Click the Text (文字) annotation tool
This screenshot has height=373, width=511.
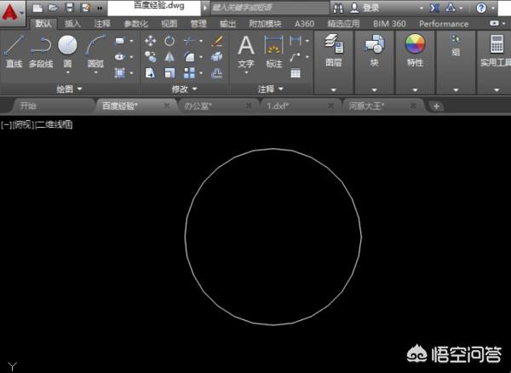245,49
